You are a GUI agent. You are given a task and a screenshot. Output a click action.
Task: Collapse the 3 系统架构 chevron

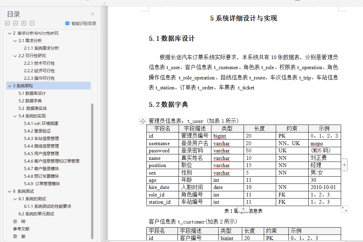(10, 86)
